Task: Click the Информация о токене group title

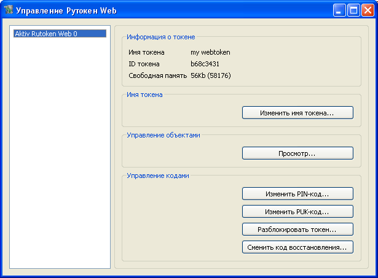Action: click(161, 37)
